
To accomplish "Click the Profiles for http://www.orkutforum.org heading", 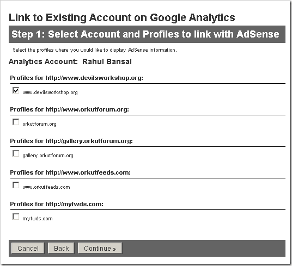I will tap(70, 109).
